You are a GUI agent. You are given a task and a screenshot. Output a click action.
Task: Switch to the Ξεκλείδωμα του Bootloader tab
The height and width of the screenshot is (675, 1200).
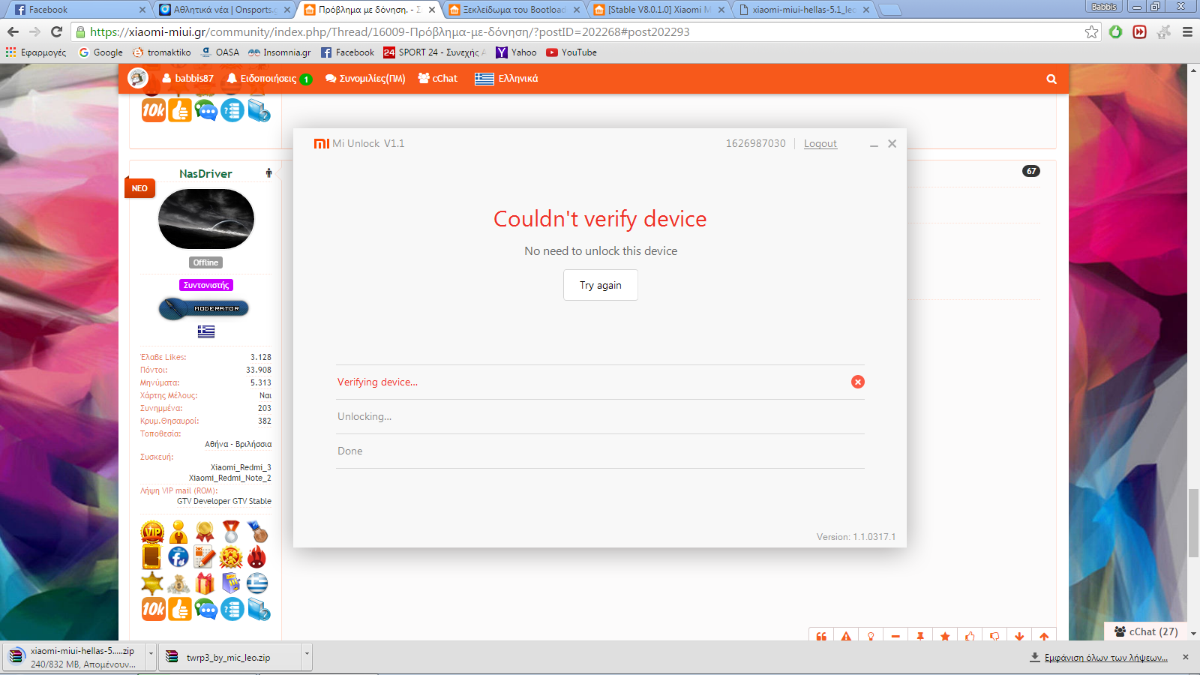pyautogui.click(x=514, y=10)
